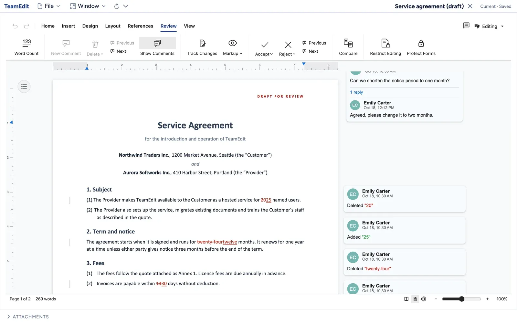Image resolution: width=517 pixels, height=323 pixels.
Task: Reject the tracked change
Action: pyautogui.click(x=287, y=48)
